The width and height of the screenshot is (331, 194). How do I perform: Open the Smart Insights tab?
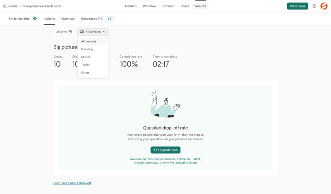click(x=19, y=19)
